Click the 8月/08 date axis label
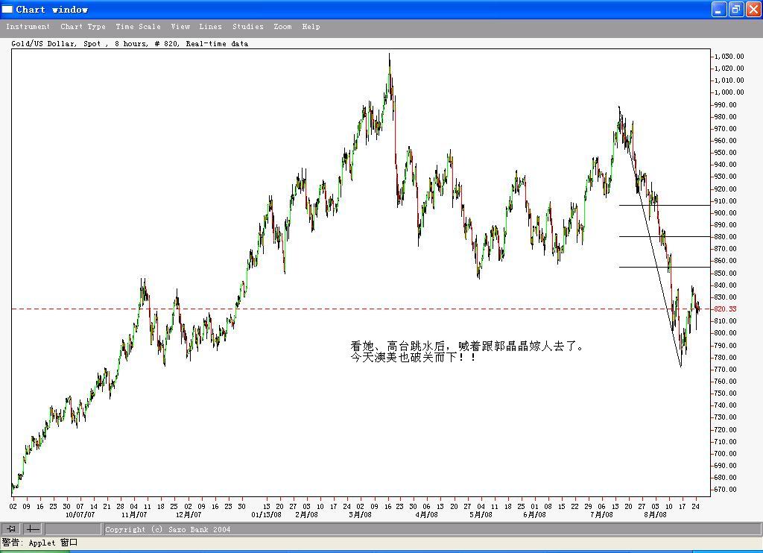Screen dimensions: 763x553 (655, 514)
